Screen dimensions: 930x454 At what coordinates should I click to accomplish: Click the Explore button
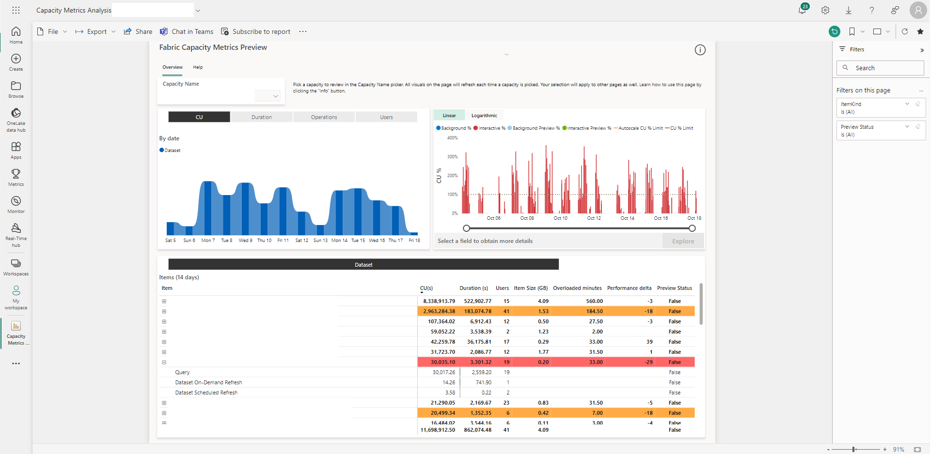point(683,241)
